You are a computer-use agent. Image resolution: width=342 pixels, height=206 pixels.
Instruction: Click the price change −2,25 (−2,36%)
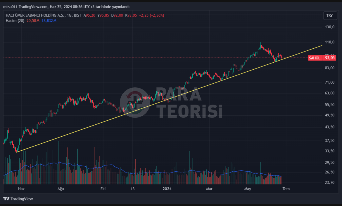[x=152, y=15]
